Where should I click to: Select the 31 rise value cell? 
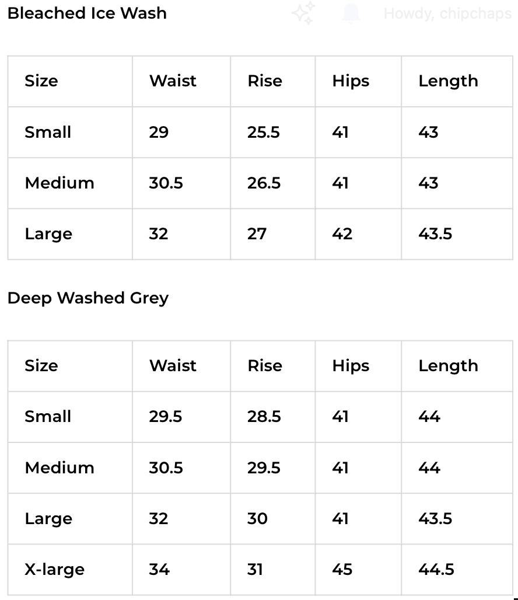256,570
